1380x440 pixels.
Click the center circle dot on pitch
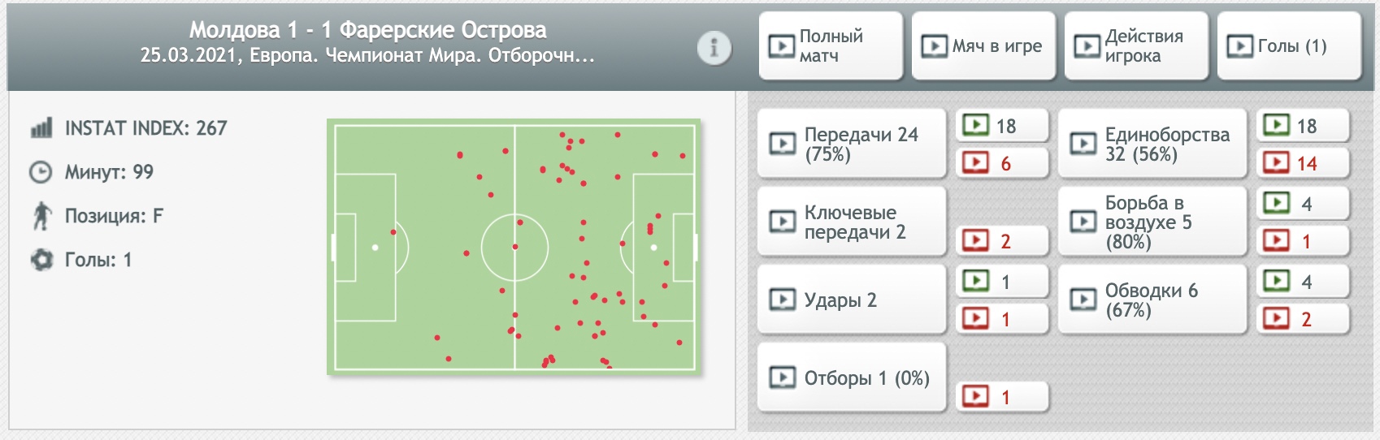pyautogui.click(x=514, y=247)
